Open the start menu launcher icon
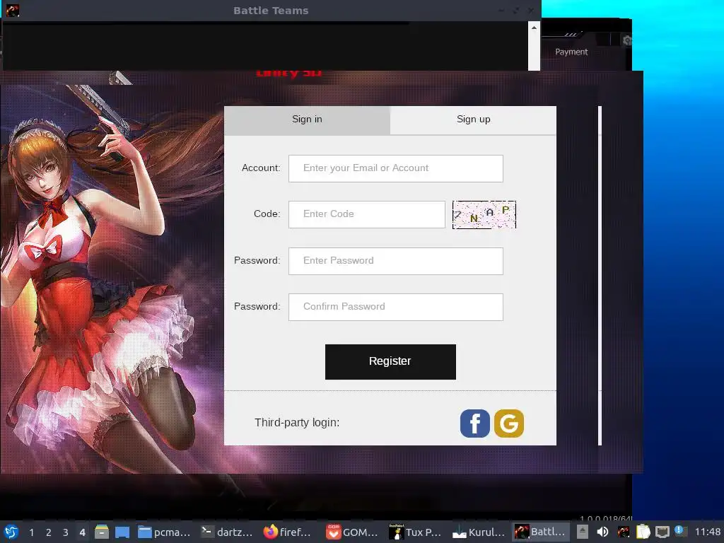 (11, 532)
